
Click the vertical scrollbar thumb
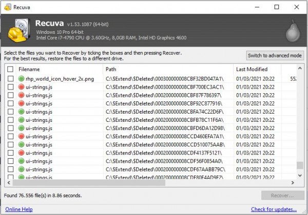click(300, 165)
